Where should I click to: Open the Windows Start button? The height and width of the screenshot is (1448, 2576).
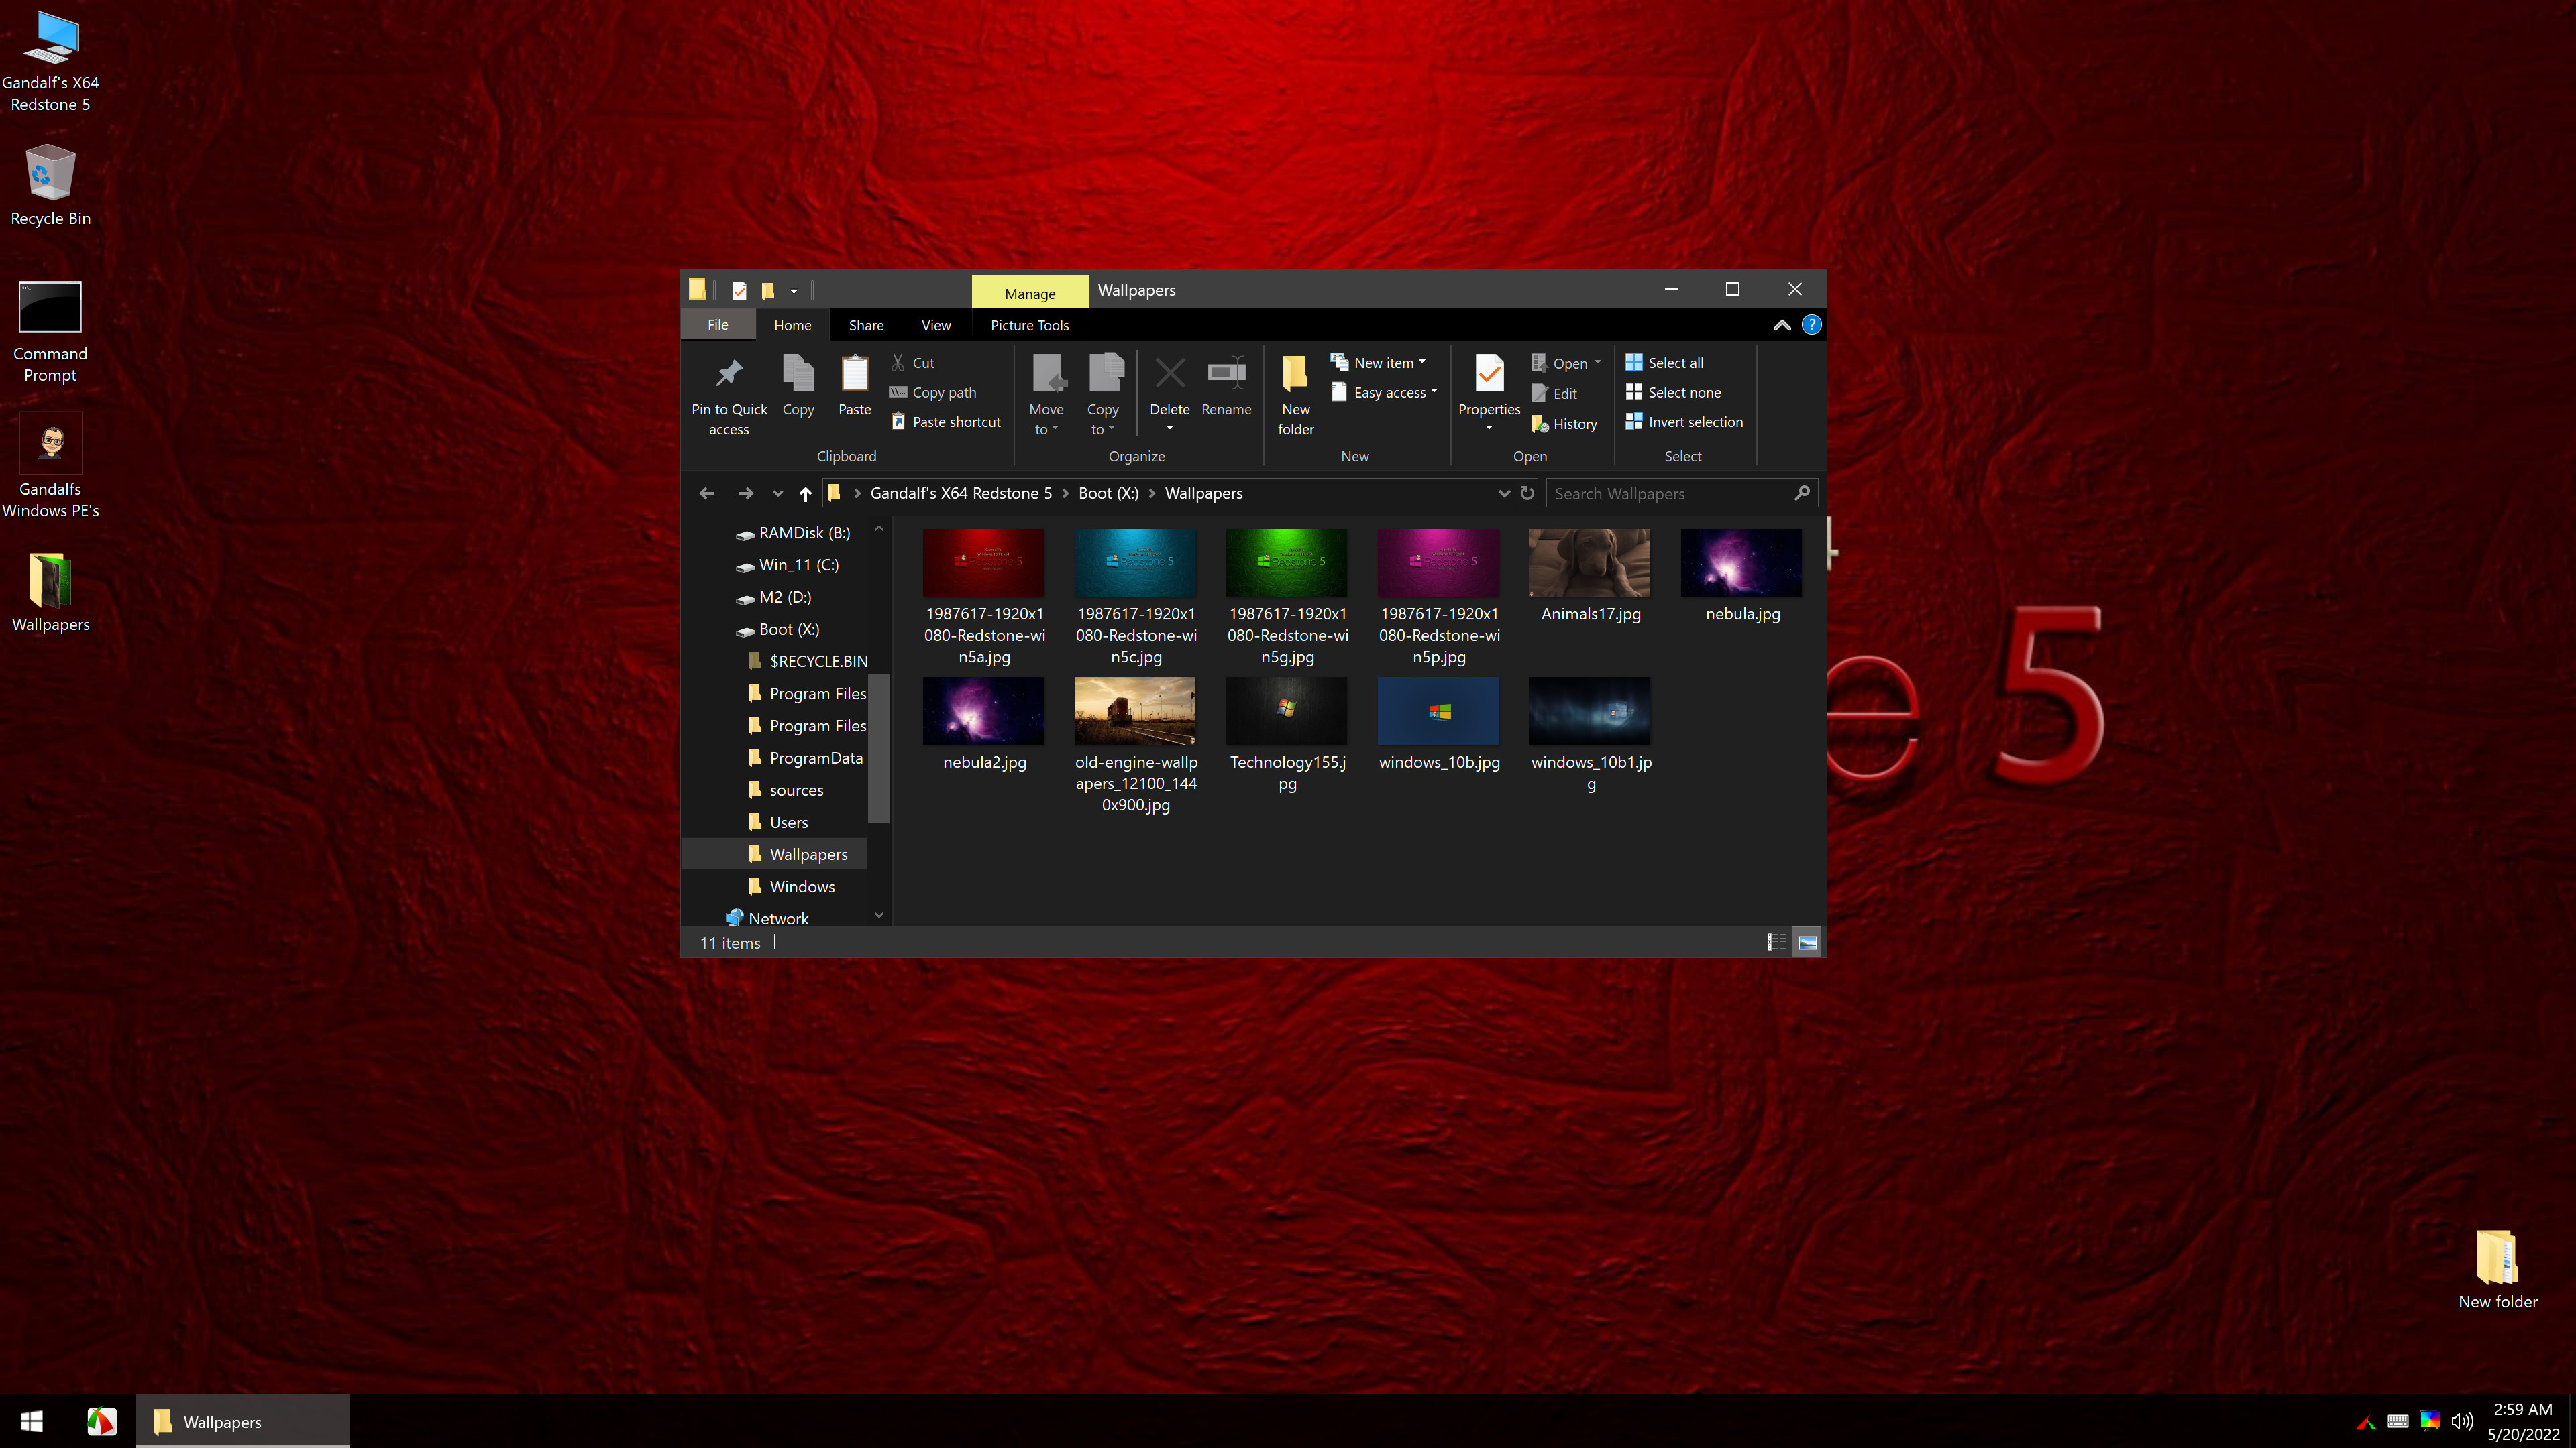tap(32, 1421)
